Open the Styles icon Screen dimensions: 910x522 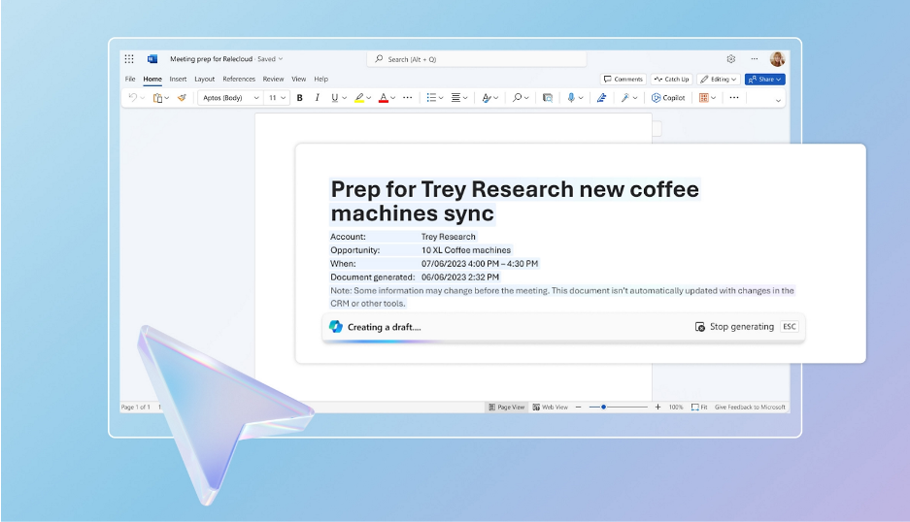487,97
